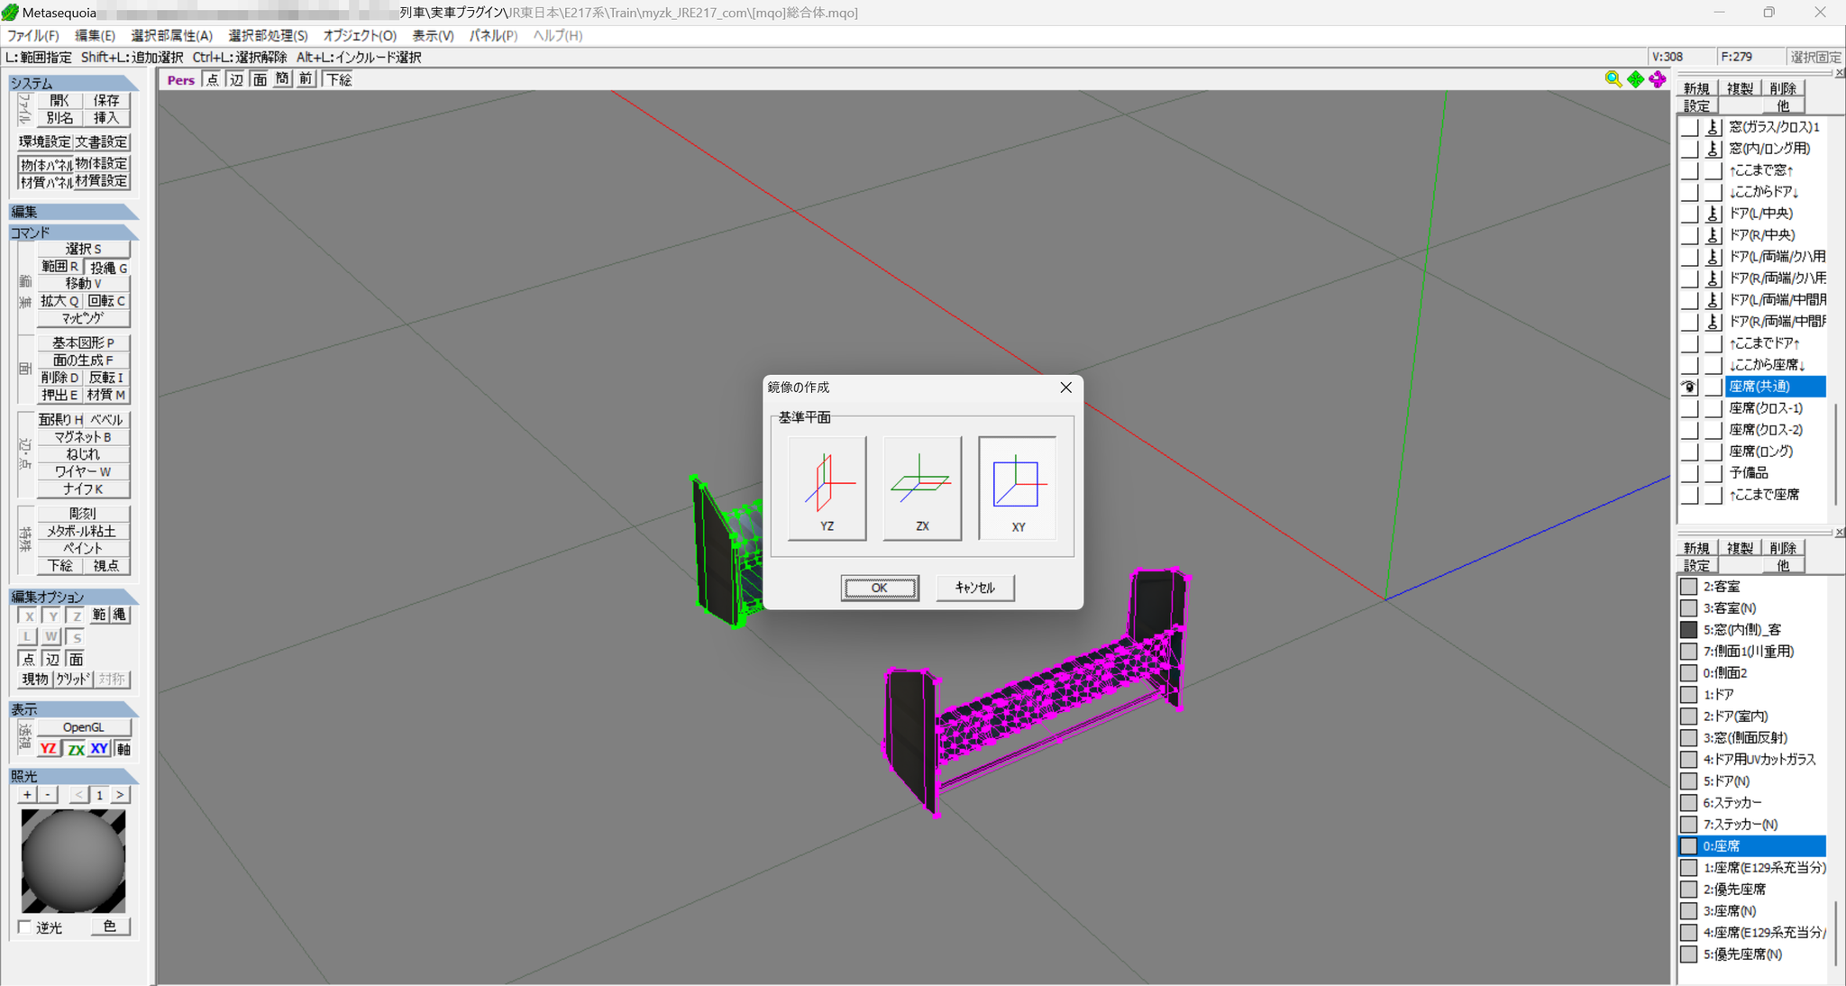Collapse the 照光 lighting section header

tap(74, 776)
